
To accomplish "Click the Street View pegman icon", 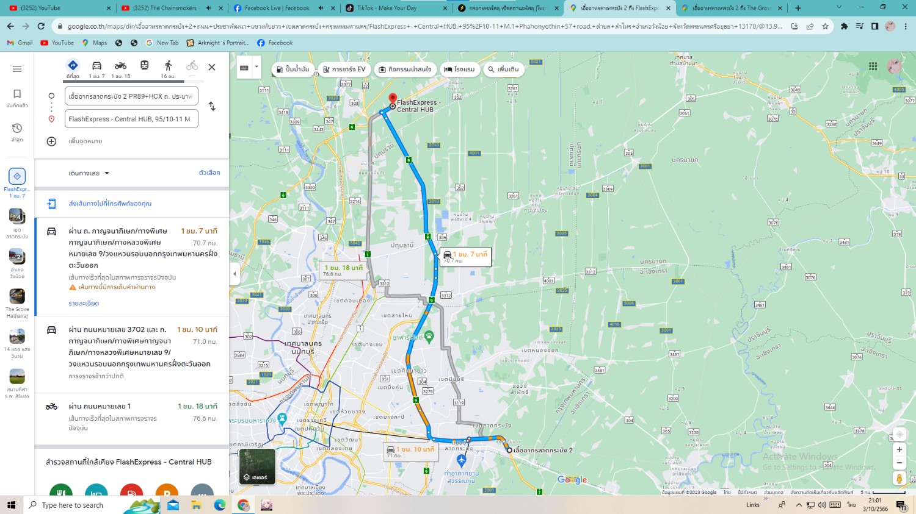I will (899, 479).
